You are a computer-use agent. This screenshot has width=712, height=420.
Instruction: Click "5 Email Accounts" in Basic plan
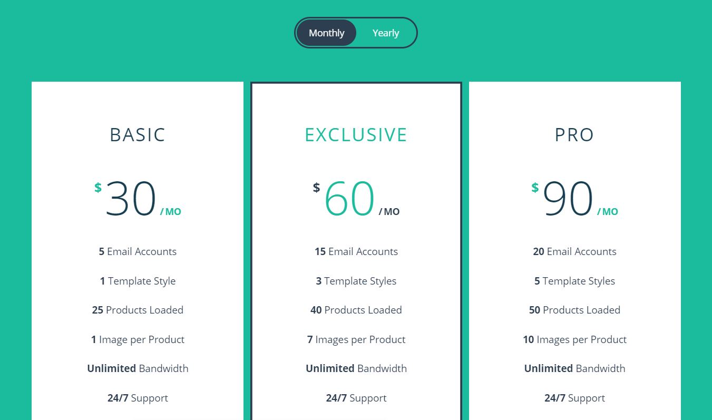click(x=138, y=251)
